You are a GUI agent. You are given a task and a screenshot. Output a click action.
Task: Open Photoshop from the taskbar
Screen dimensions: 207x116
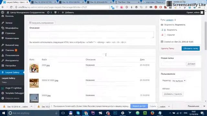[x=115, y=113]
